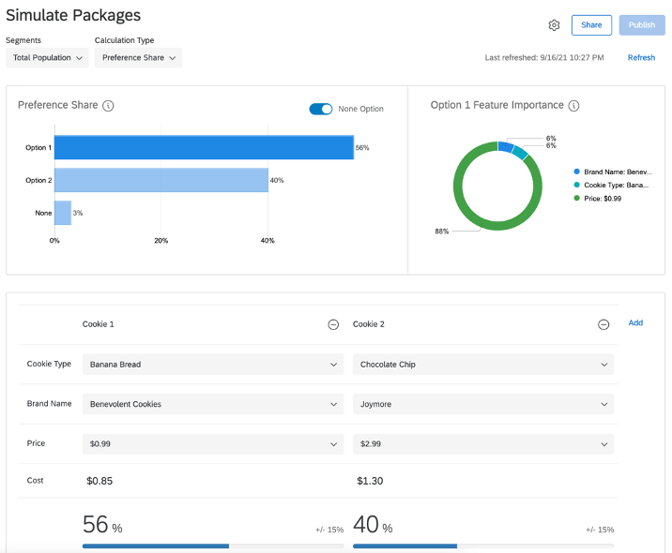Remove Cookie 1 package with minus icon
The height and width of the screenshot is (553, 672).
pos(333,324)
